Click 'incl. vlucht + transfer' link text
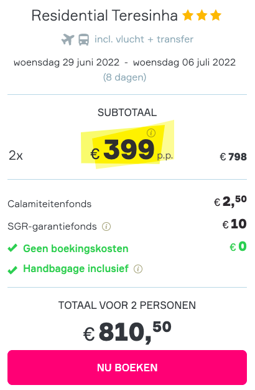This screenshot has width=255, height=390. tap(144, 39)
